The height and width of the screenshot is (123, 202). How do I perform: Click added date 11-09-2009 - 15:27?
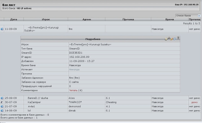(x=82, y=61)
